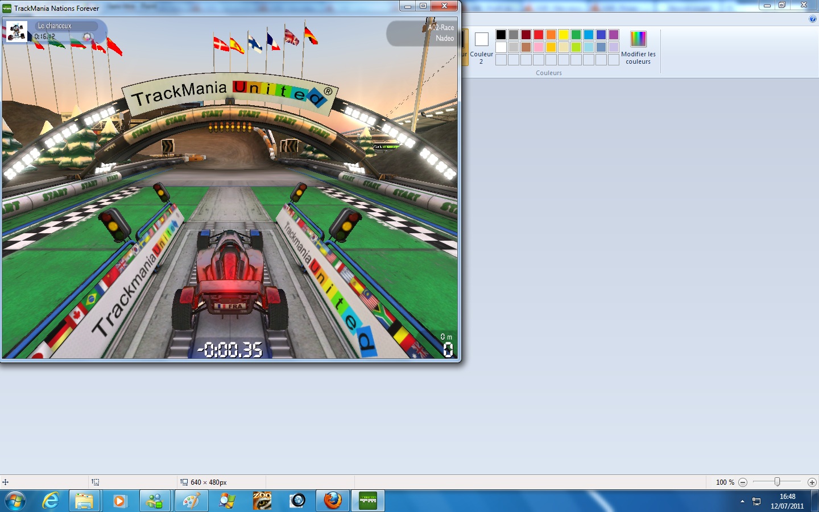
Task: Click the Paint help question mark icon
Action: (x=812, y=19)
